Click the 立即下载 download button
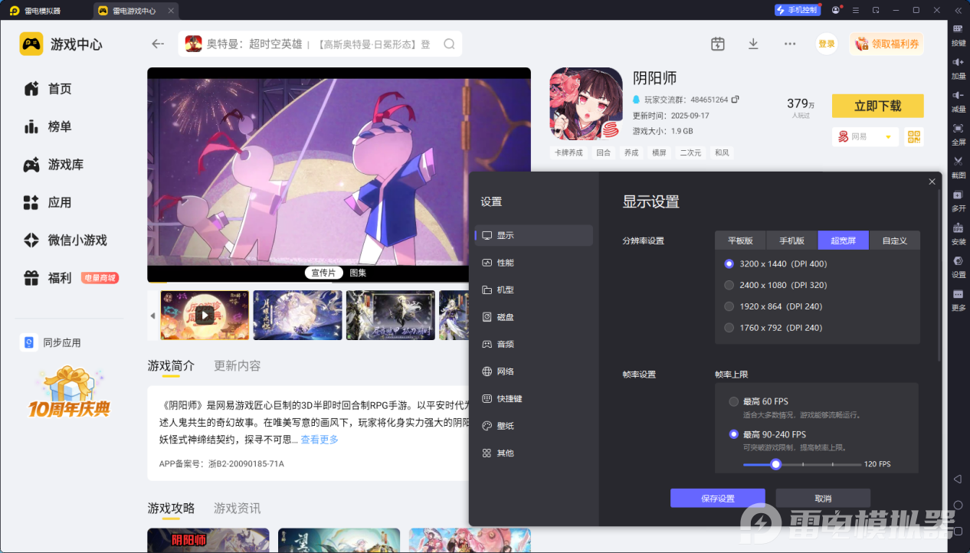970x553 pixels. (878, 106)
